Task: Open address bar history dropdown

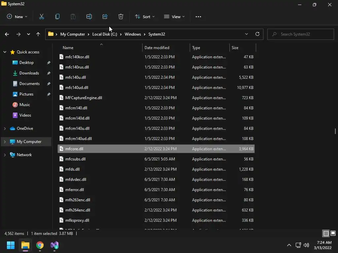Action: point(246,34)
